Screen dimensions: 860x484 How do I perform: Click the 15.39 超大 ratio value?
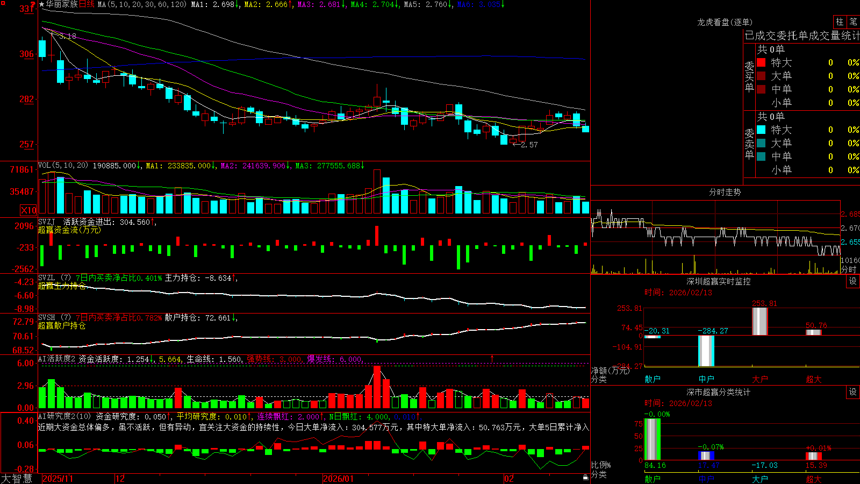coord(816,465)
